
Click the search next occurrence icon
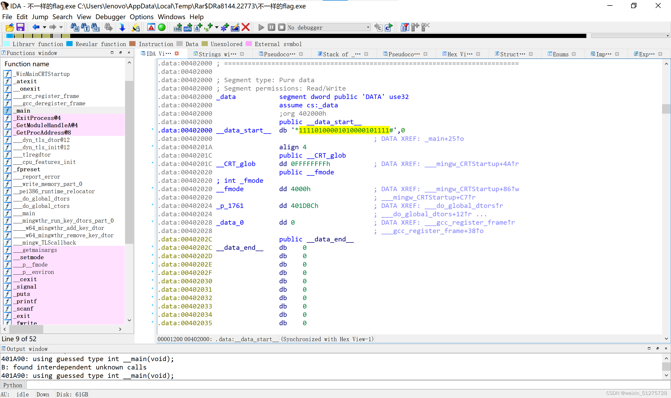(x=109, y=27)
